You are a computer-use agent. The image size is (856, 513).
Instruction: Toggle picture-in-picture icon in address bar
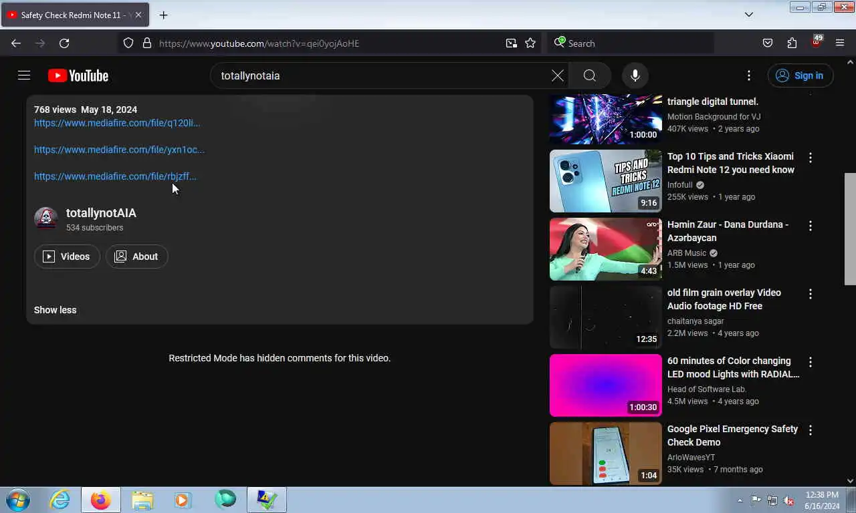[512, 43]
